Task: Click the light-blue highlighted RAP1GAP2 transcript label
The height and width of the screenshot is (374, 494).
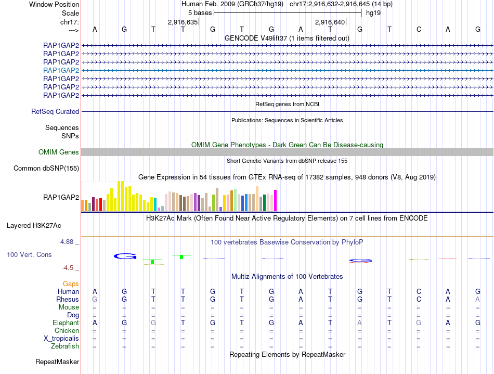Action: (x=61, y=70)
